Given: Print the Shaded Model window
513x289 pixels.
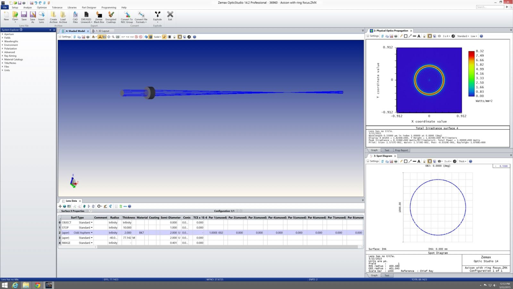Looking at the screenshot, I should point(88,37).
